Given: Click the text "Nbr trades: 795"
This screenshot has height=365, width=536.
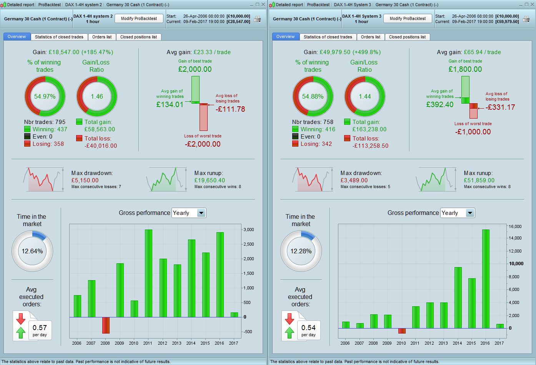Looking at the screenshot, I should click(x=45, y=122).
